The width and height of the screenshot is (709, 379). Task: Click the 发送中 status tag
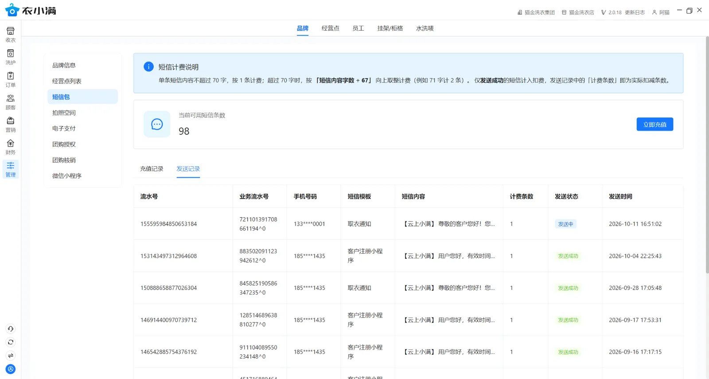coord(565,224)
